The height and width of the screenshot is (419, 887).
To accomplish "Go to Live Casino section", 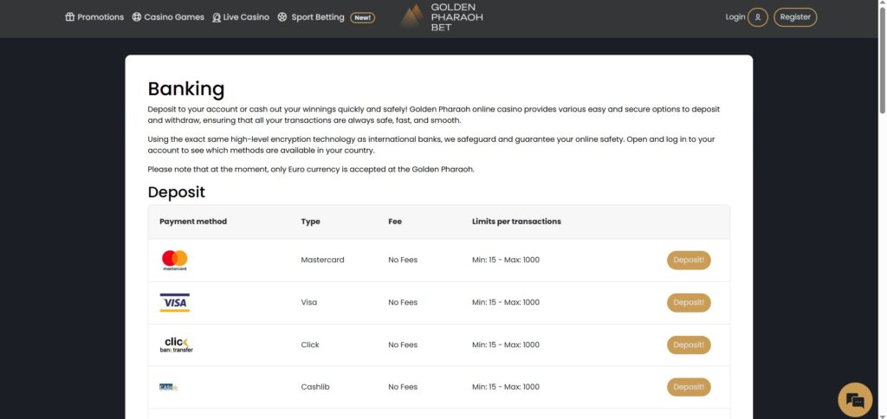I will click(245, 17).
